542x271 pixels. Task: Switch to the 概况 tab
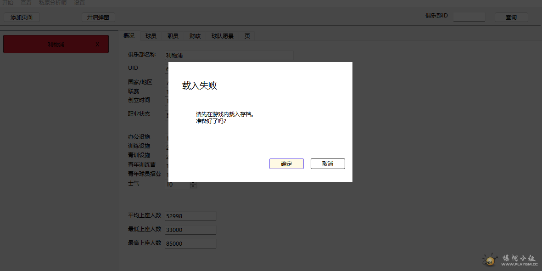(x=129, y=36)
